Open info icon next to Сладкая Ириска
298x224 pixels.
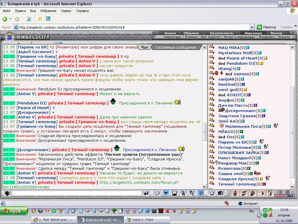[261, 179]
